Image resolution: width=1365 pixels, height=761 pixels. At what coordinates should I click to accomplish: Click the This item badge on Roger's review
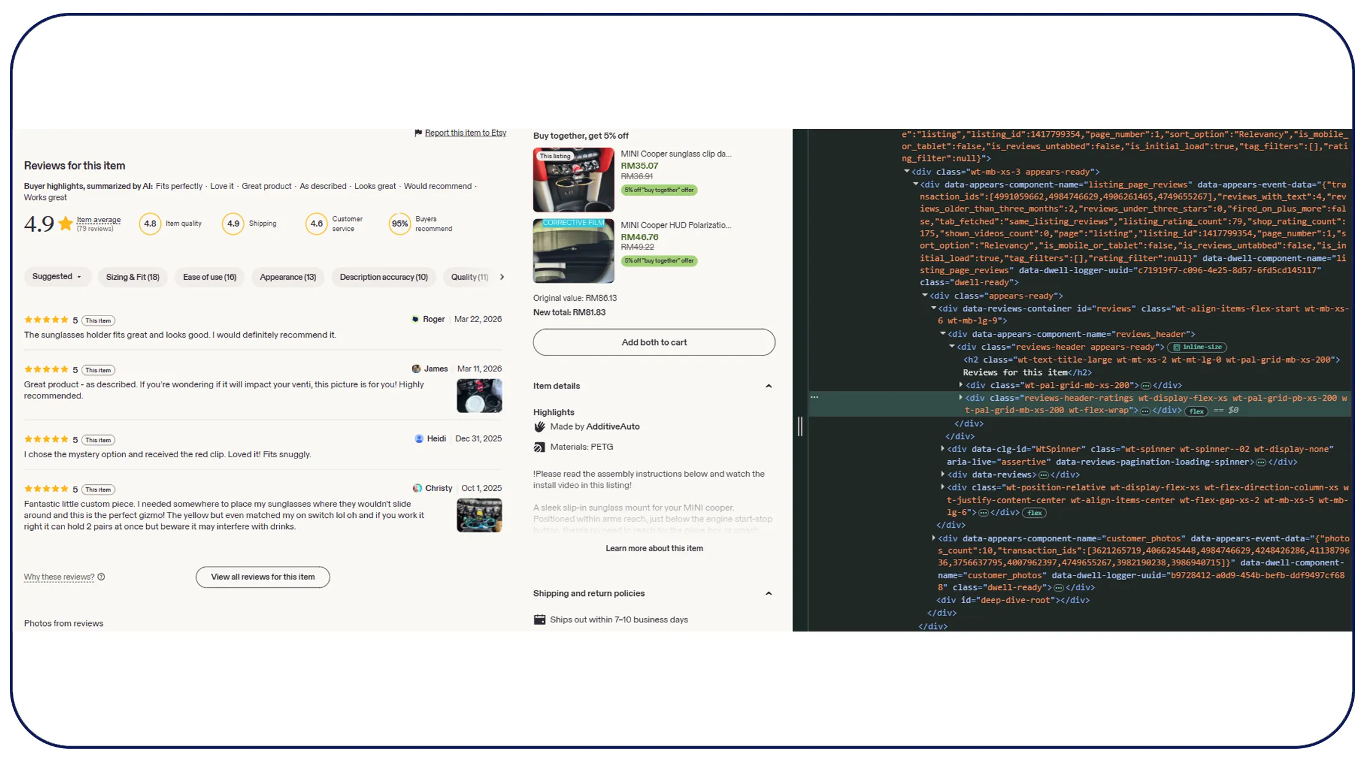pyautogui.click(x=98, y=320)
